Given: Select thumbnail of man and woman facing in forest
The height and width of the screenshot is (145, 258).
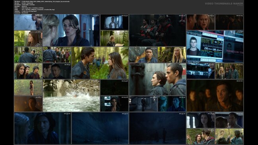Looking at the screenshot, I should pyautogui.click(x=100, y=63).
